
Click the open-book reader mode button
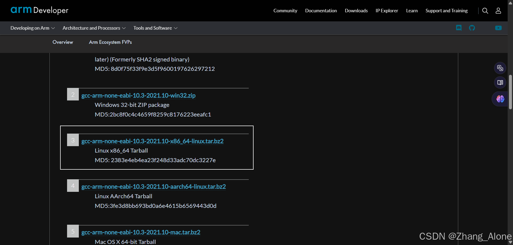(x=500, y=83)
